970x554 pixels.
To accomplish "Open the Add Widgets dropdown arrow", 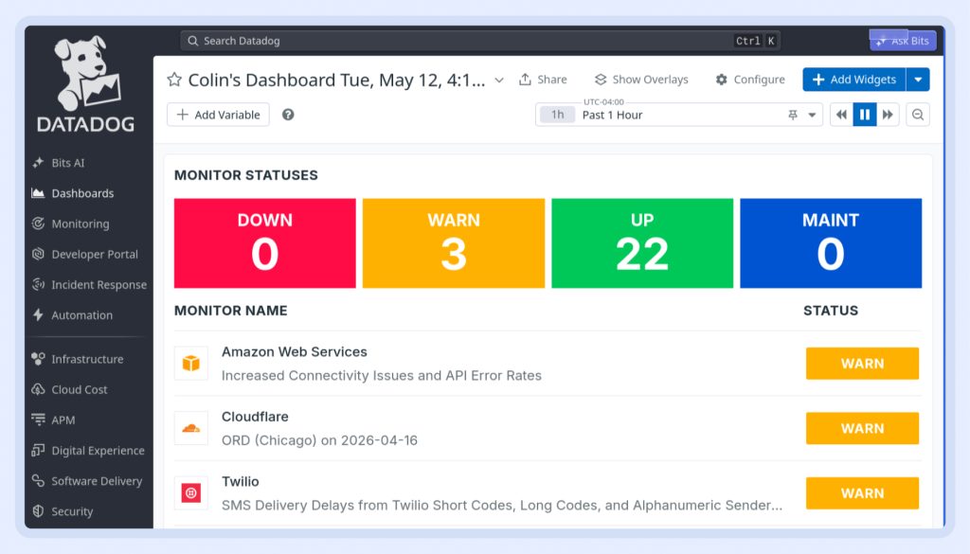I will click(918, 80).
